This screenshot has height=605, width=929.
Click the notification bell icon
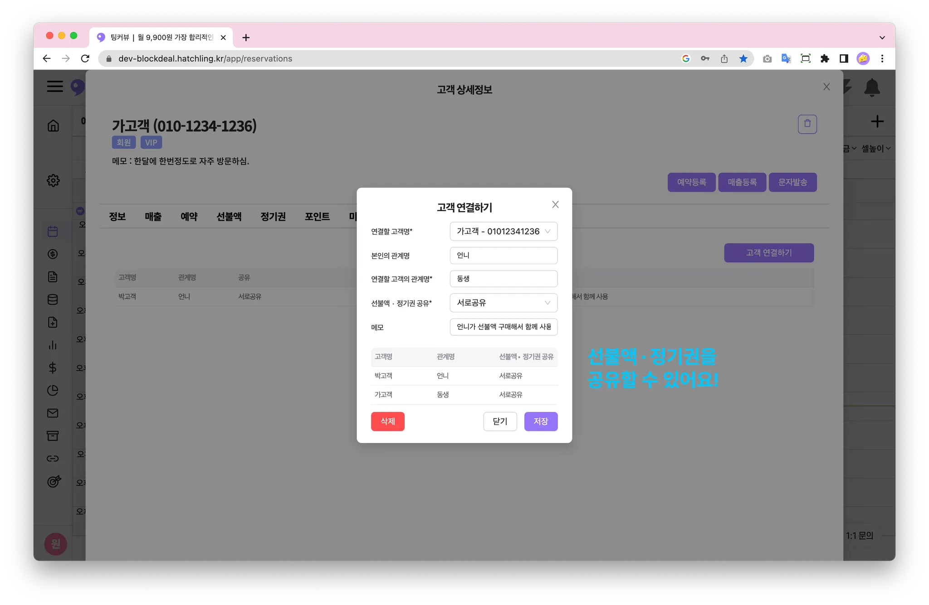point(871,87)
